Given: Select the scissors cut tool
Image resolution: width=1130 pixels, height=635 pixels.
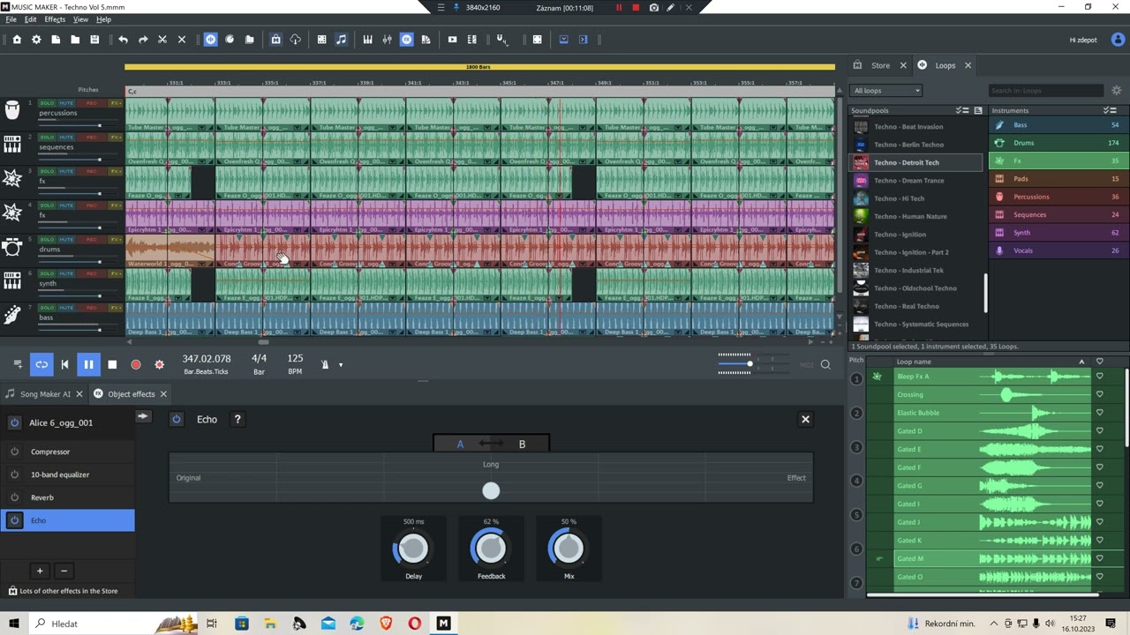Looking at the screenshot, I should click(162, 40).
